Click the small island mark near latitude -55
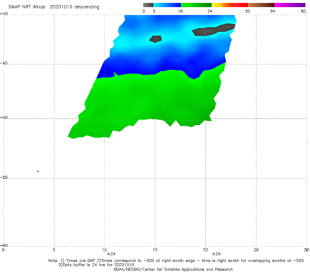The height and width of the screenshot is (272, 310). 38,172
